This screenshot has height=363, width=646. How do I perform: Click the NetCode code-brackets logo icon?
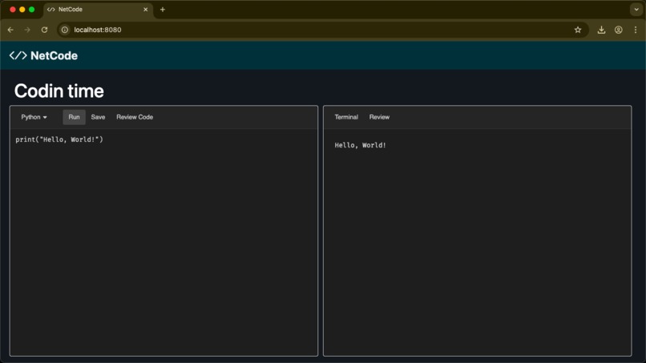[18, 55]
